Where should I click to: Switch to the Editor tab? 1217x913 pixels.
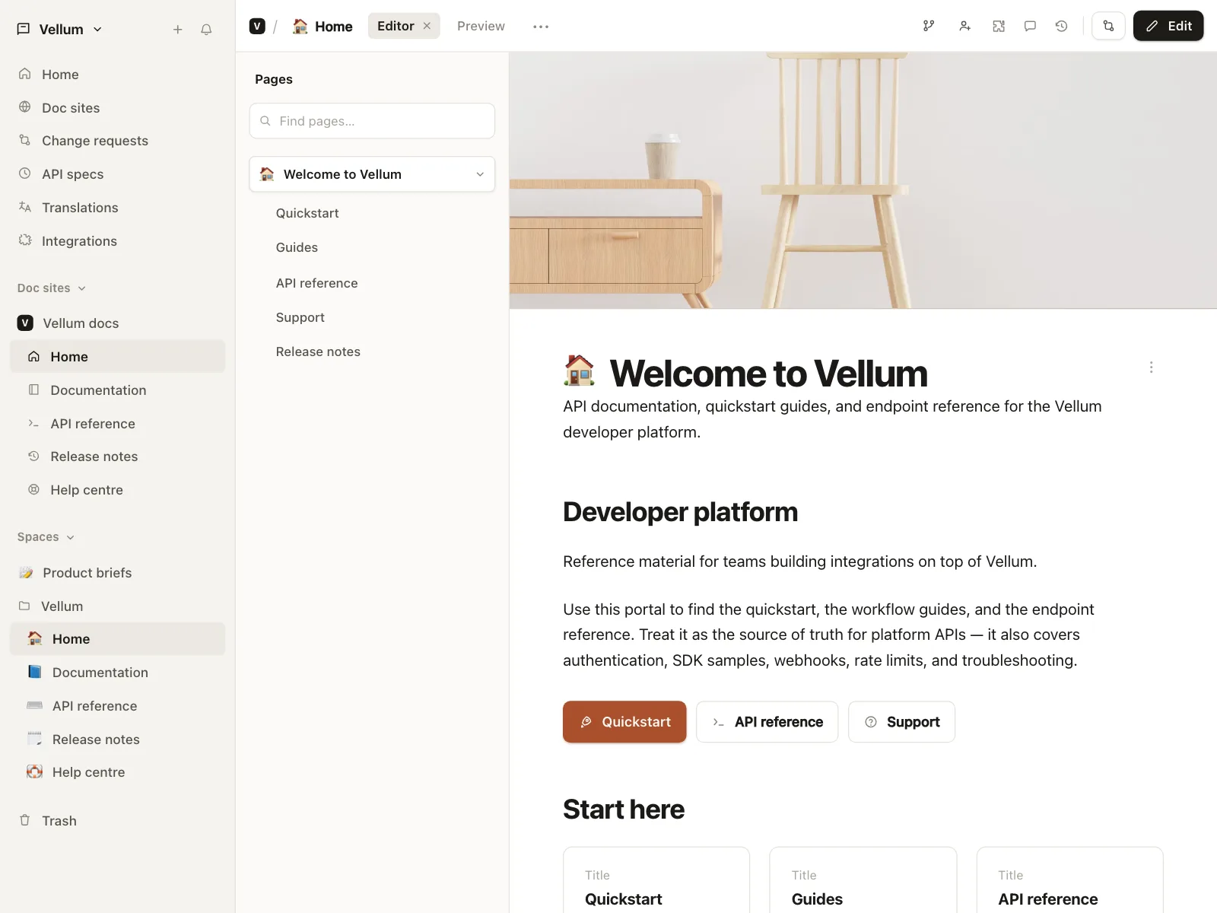[396, 26]
